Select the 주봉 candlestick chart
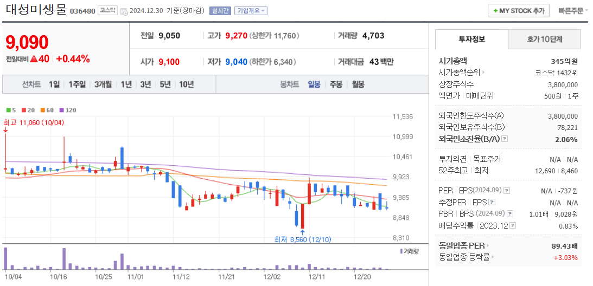The width and height of the screenshot is (593, 286). (336, 84)
